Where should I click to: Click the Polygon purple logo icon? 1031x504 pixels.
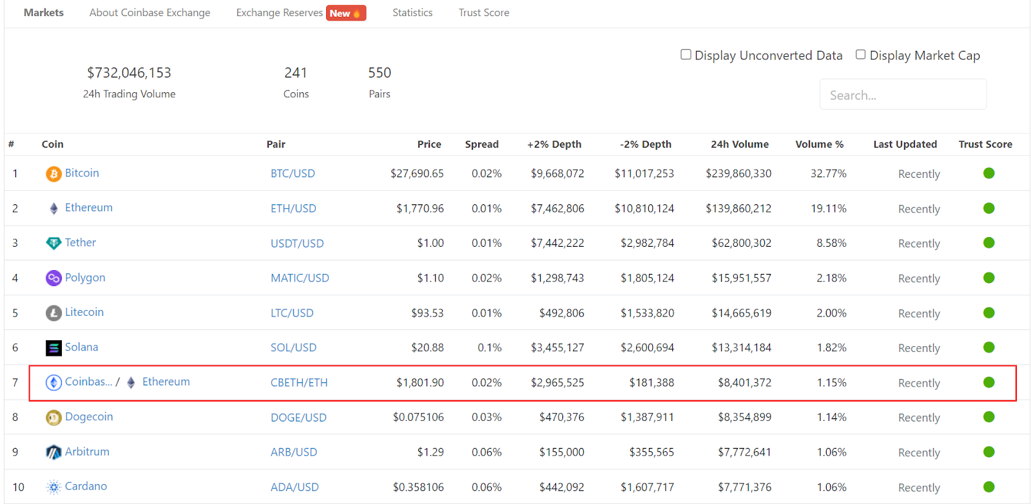point(53,278)
